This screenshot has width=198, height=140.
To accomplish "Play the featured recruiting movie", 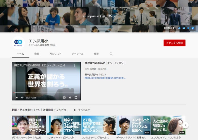I will click(x=16, y=97).
